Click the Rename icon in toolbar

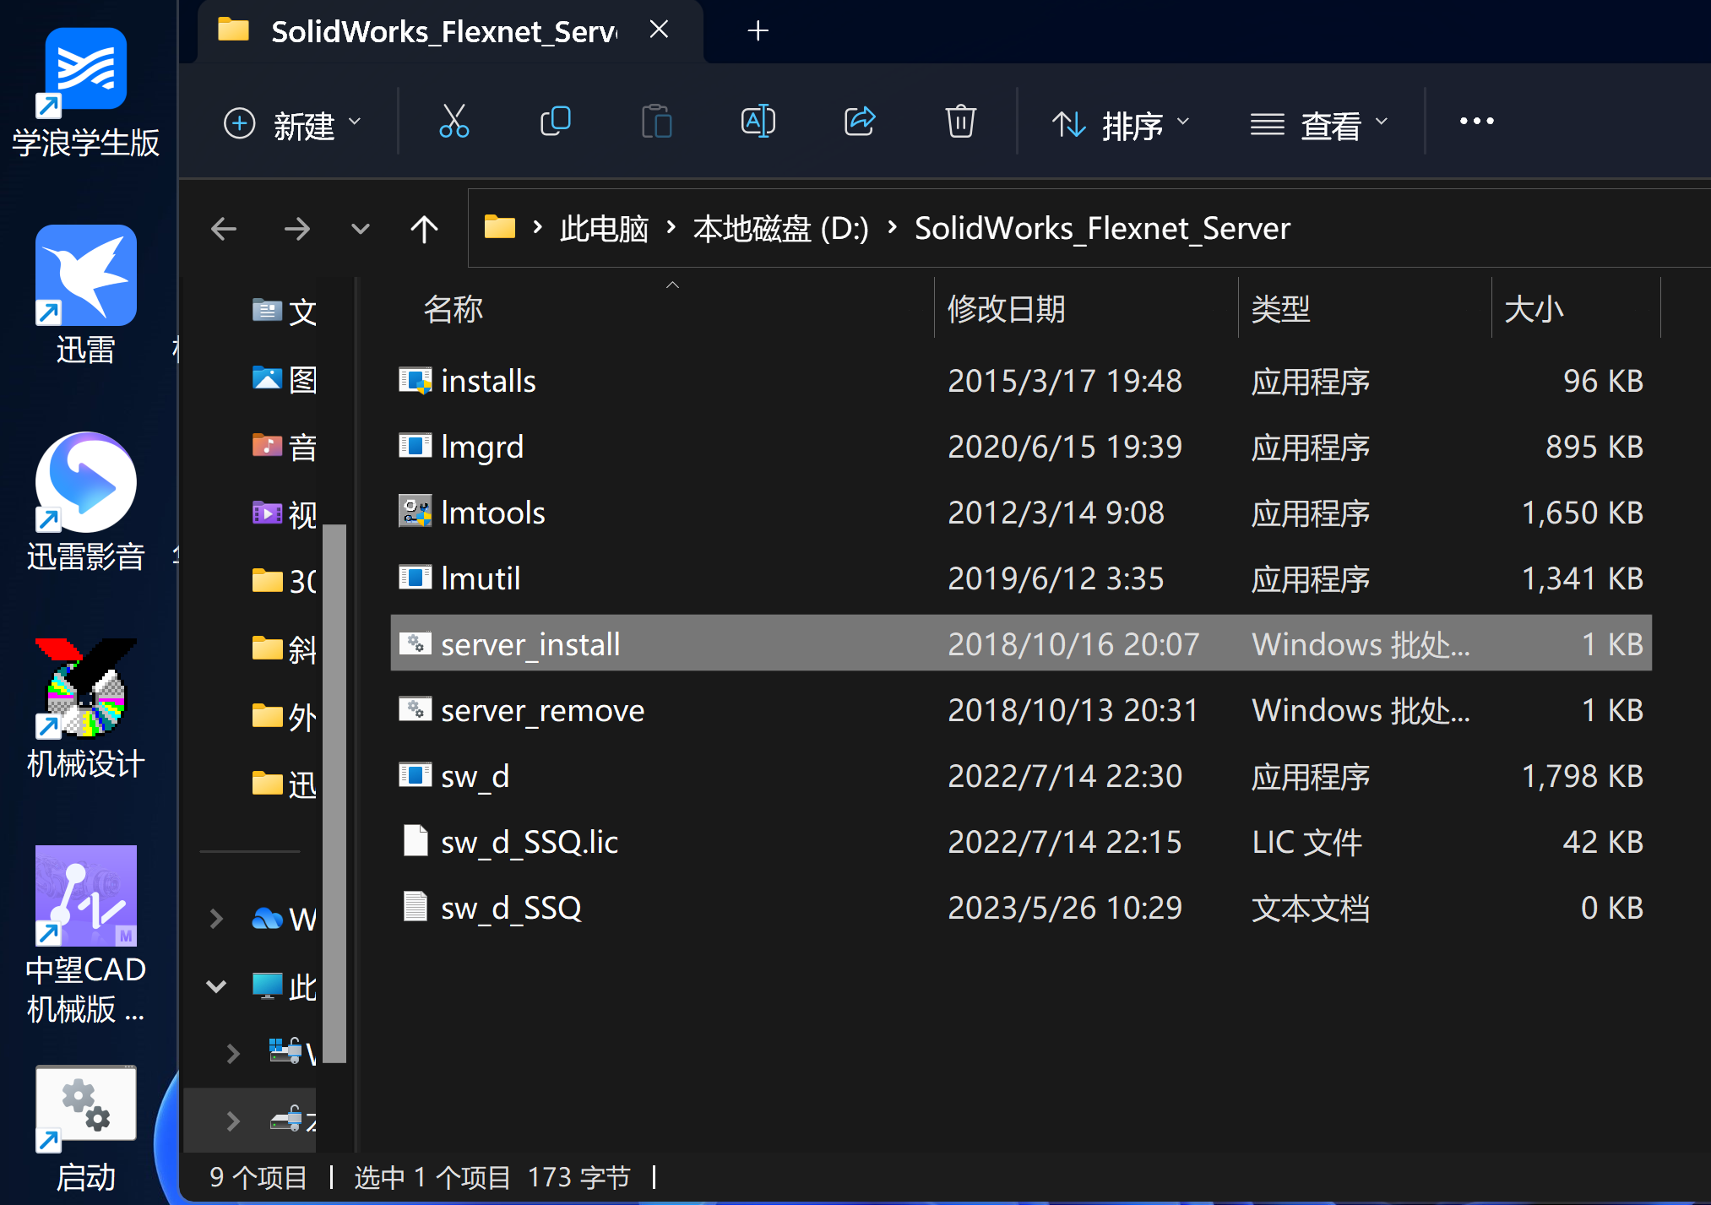pyautogui.click(x=758, y=122)
